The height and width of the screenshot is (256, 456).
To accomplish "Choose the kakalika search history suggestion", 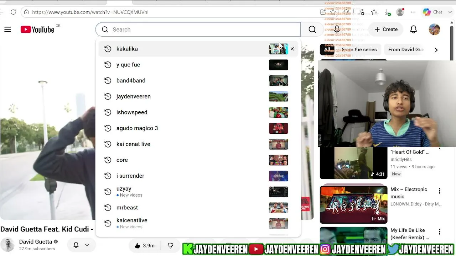I will 198,49.
